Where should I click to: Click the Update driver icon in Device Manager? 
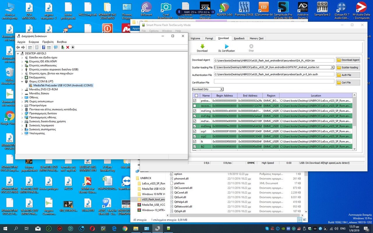[63, 47]
